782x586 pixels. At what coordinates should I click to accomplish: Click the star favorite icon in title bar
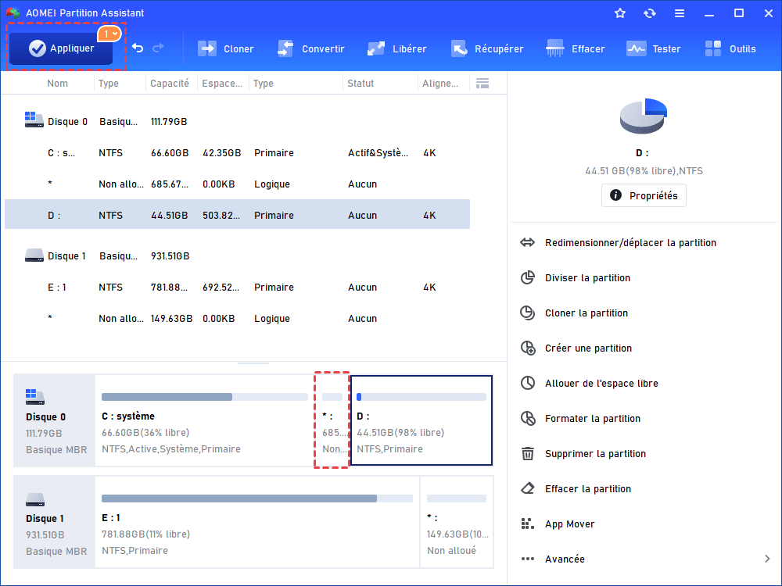tap(620, 13)
